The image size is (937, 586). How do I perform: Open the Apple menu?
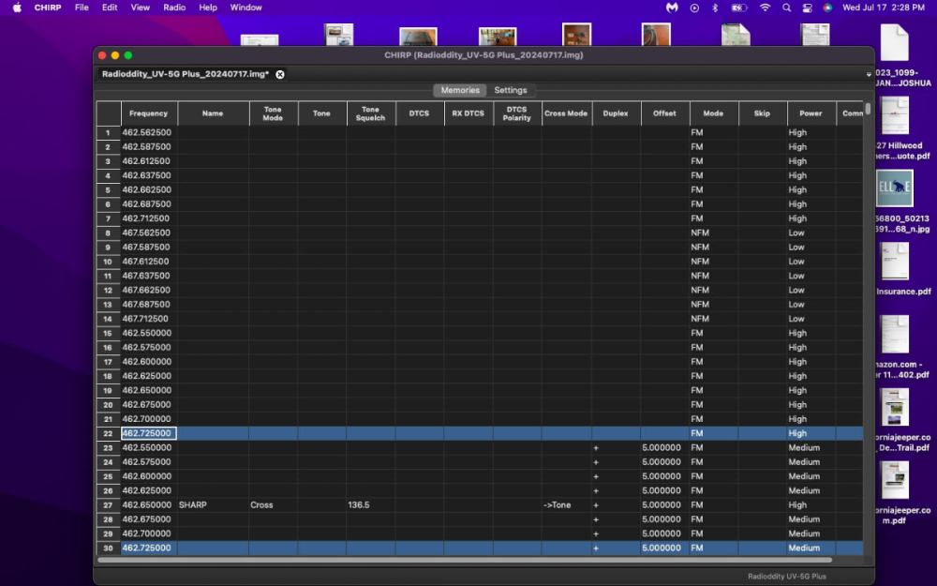[x=17, y=8]
